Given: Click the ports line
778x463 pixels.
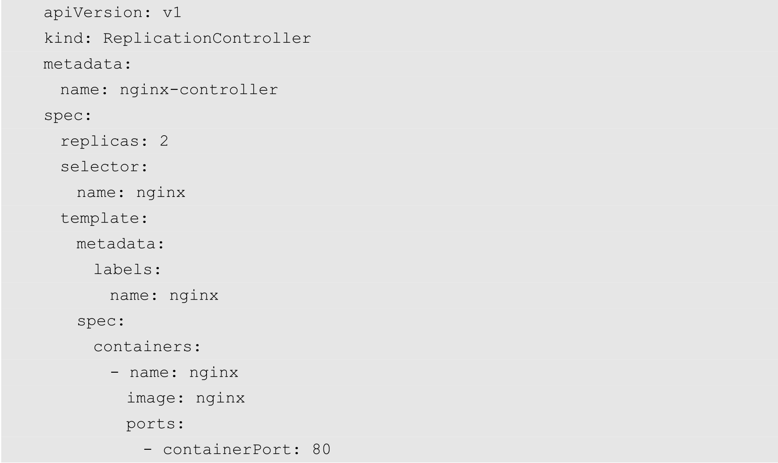Looking at the screenshot, I should tap(155, 424).
